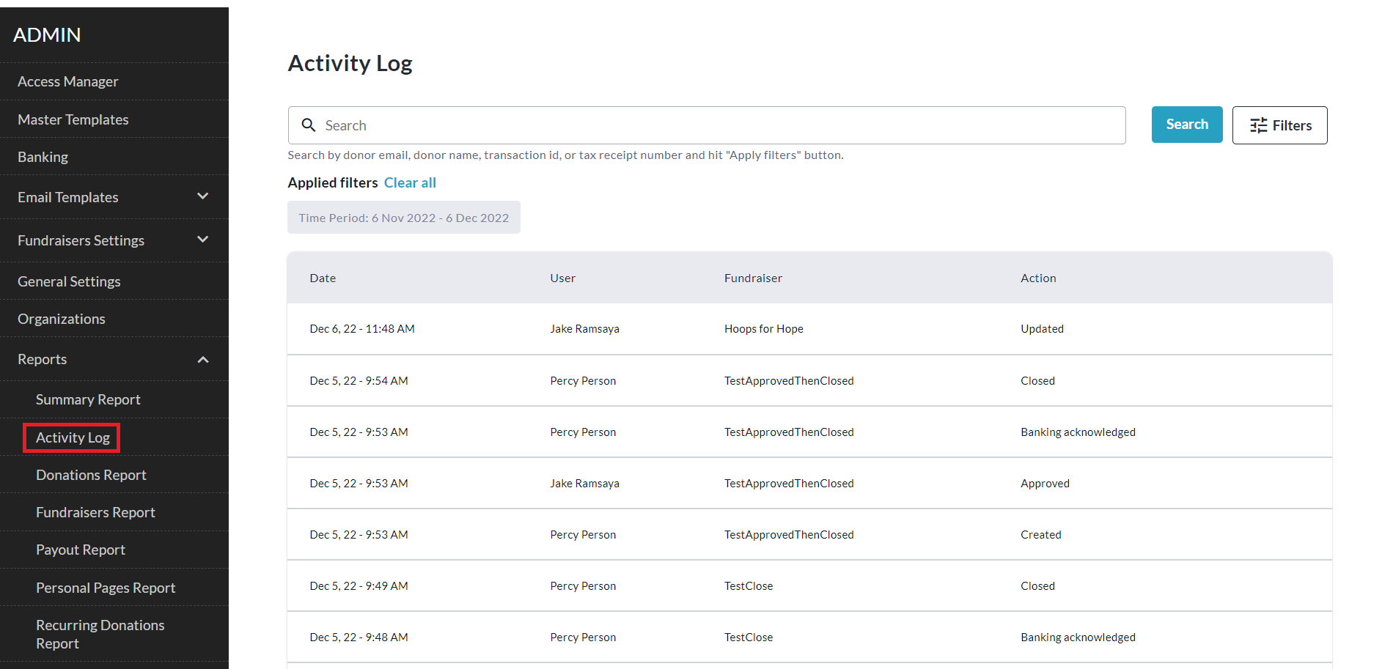Image resolution: width=1382 pixels, height=669 pixels.
Task: Go to Master Templates
Action: coord(73,119)
